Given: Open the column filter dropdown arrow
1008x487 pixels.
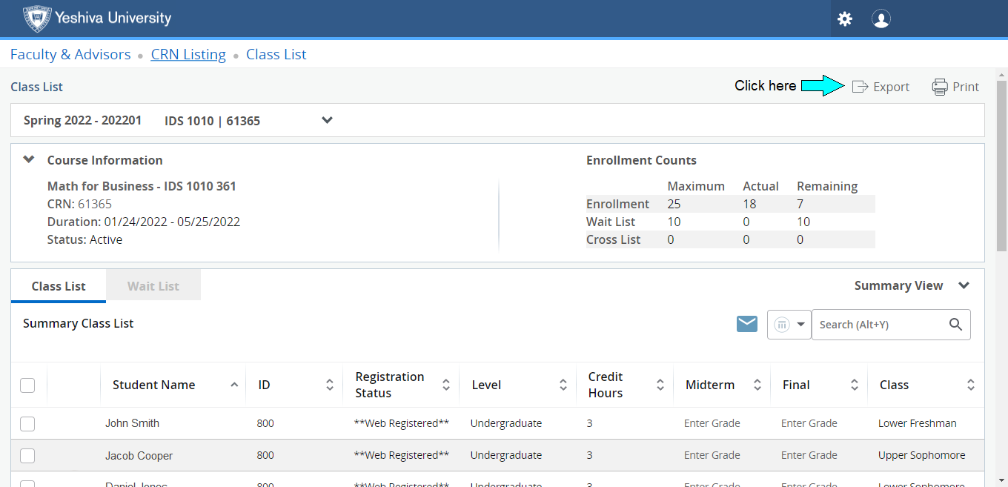Looking at the screenshot, I should [x=800, y=325].
